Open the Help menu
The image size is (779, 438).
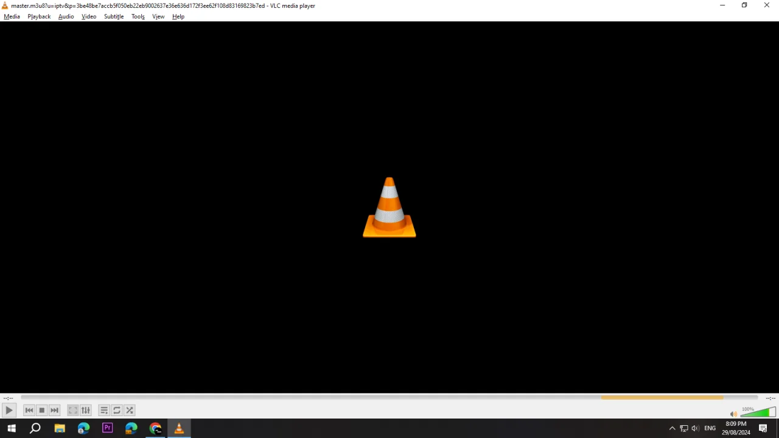pyautogui.click(x=178, y=16)
